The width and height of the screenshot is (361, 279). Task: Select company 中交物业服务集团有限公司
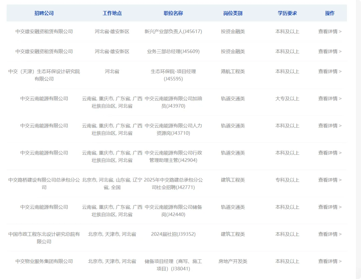click(x=44, y=261)
